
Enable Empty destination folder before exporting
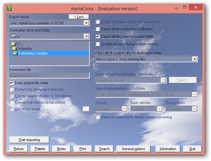tap(97, 22)
